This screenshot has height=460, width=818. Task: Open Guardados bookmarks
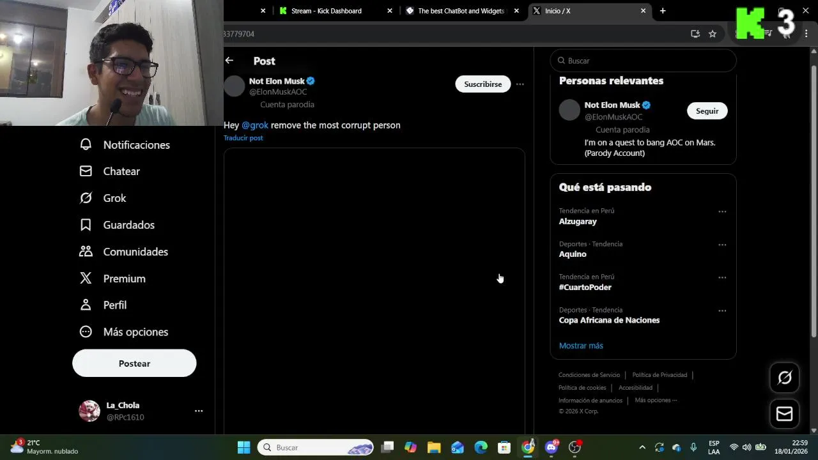(x=117, y=225)
